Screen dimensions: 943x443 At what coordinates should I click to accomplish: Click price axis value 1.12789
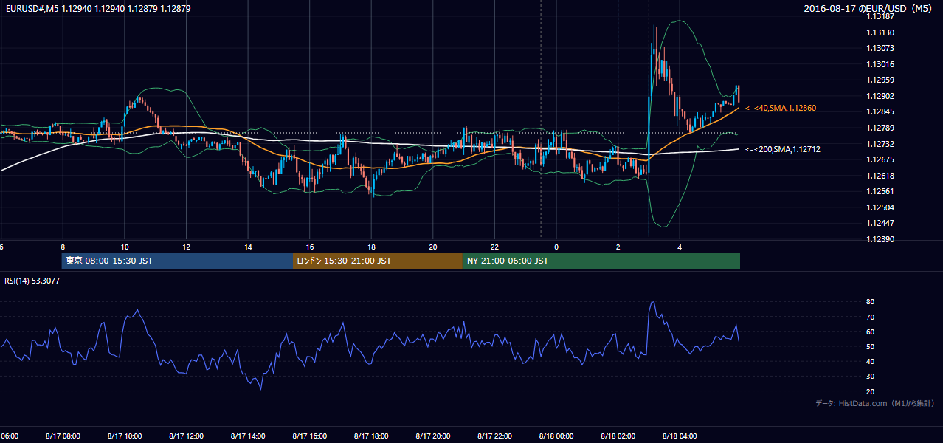click(880, 128)
